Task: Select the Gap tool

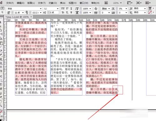Action: click(x=1, y=34)
